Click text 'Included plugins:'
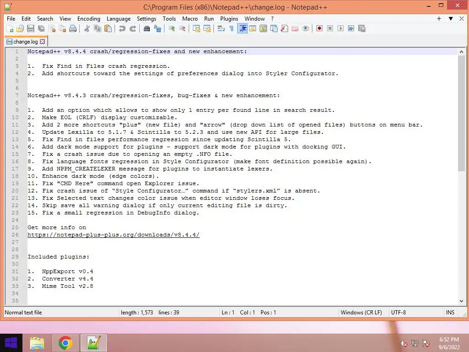469x352 pixels. 58,257
